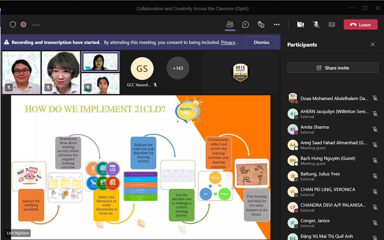This screenshot has height=240, width=384.
Task: Select participant name Battung, Julius Yves
Action: coord(320,174)
